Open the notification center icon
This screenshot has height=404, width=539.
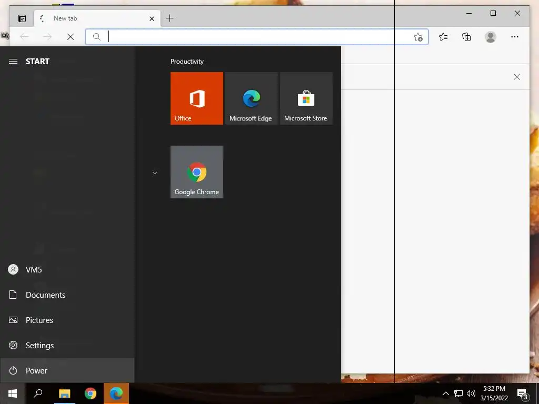pos(523,393)
